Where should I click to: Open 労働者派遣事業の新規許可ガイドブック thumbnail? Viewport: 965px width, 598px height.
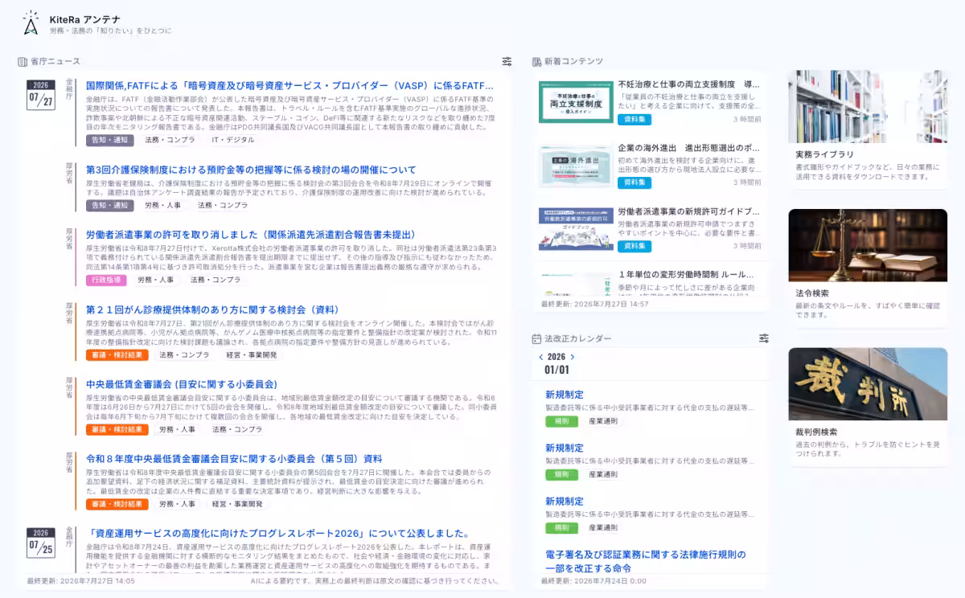tap(576, 229)
